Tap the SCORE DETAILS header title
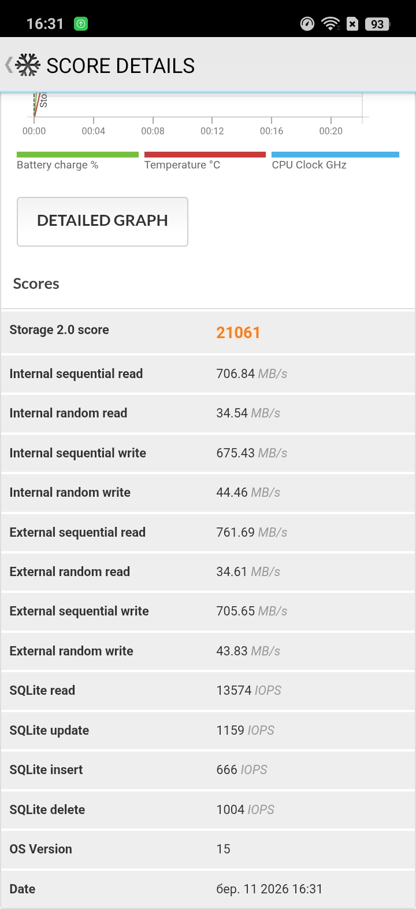 (120, 66)
